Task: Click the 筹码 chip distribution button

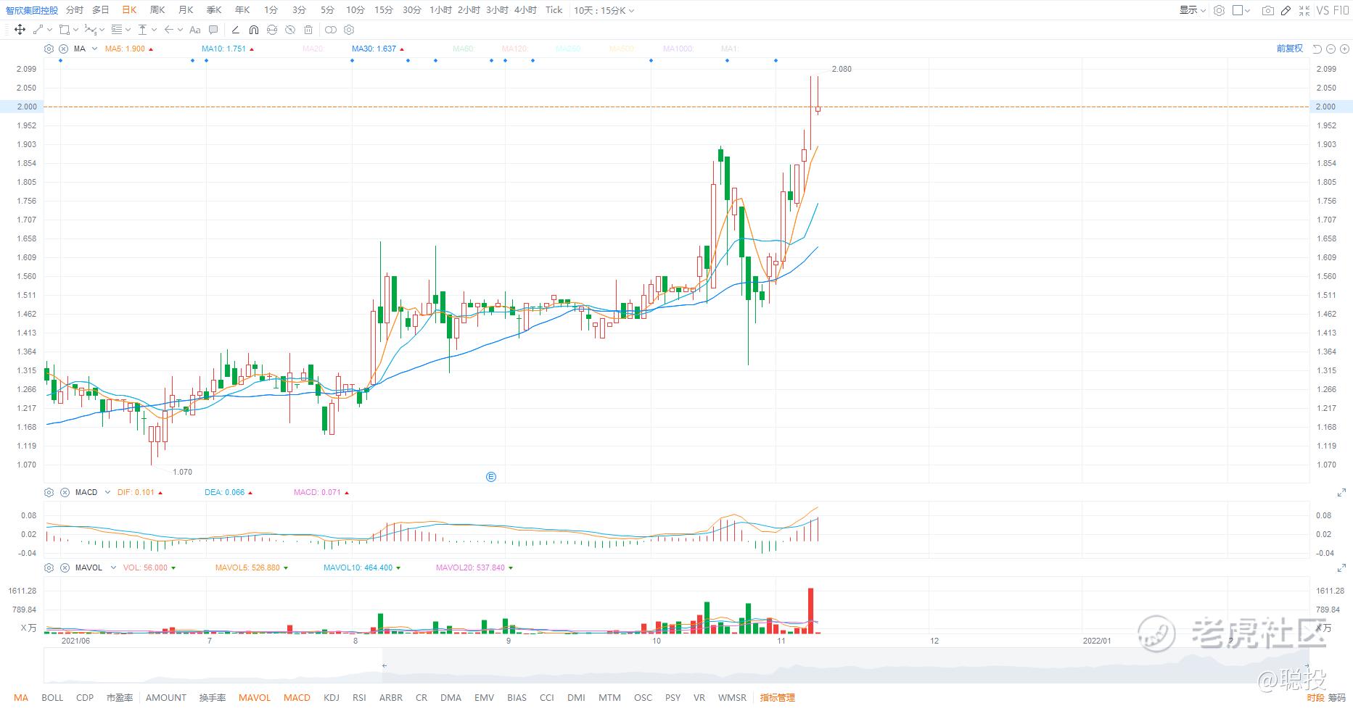Action: (x=1337, y=698)
